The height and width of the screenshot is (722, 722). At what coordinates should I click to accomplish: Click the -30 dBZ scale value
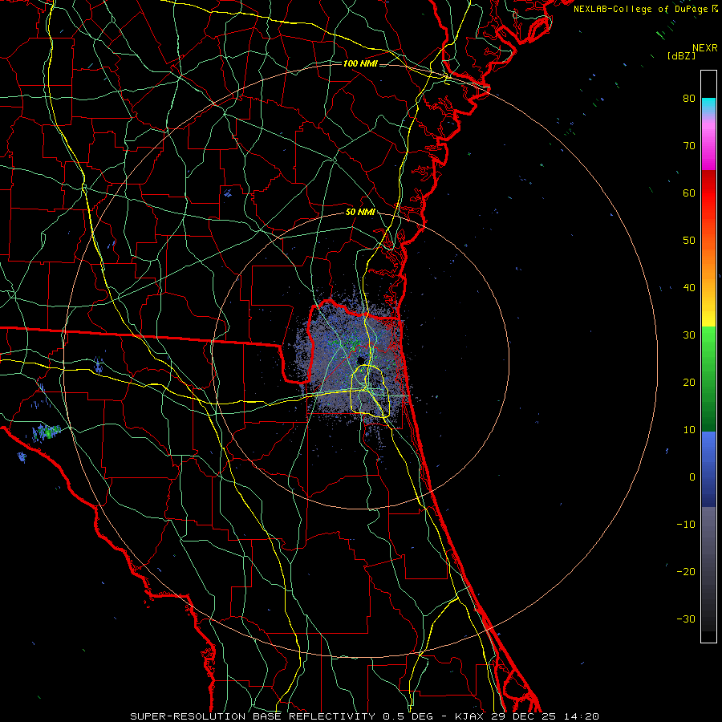tap(686, 619)
